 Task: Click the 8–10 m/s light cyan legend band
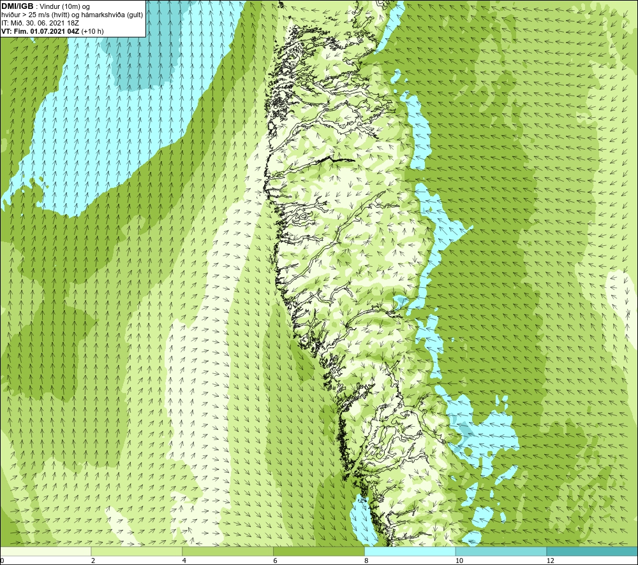point(410,551)
